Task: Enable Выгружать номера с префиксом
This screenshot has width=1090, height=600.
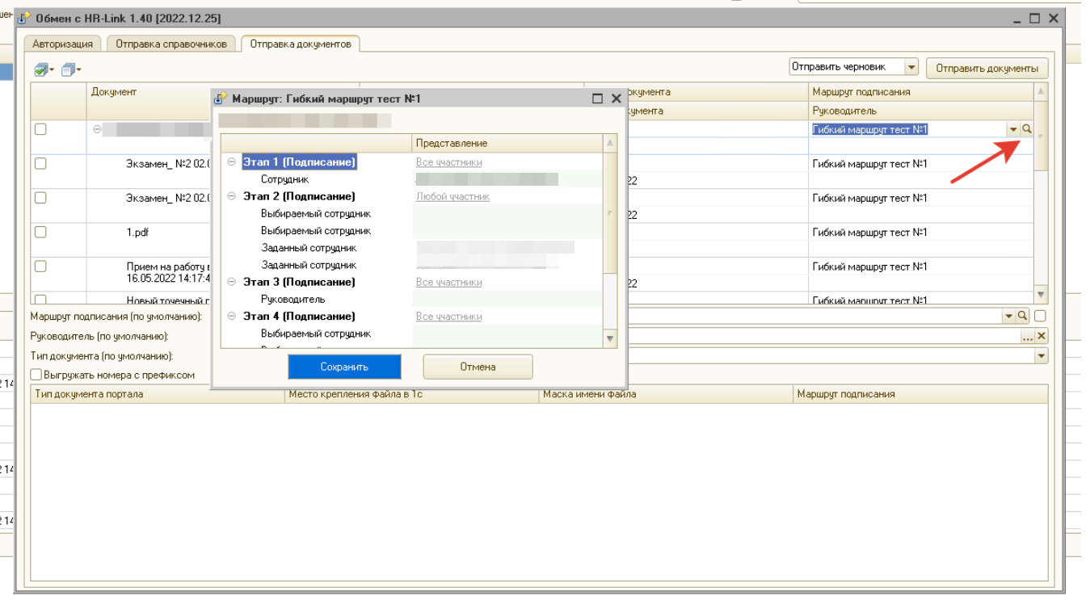Action: pos(36,375)
